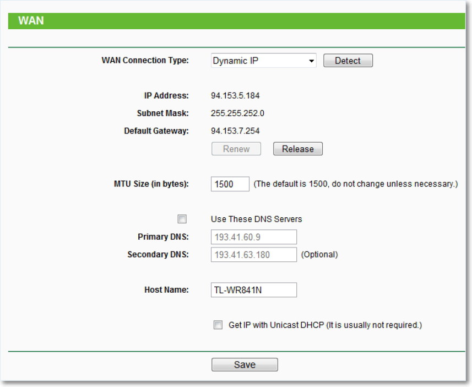
Task: Click the Subnet Mask label
Action: click(163, 114)
